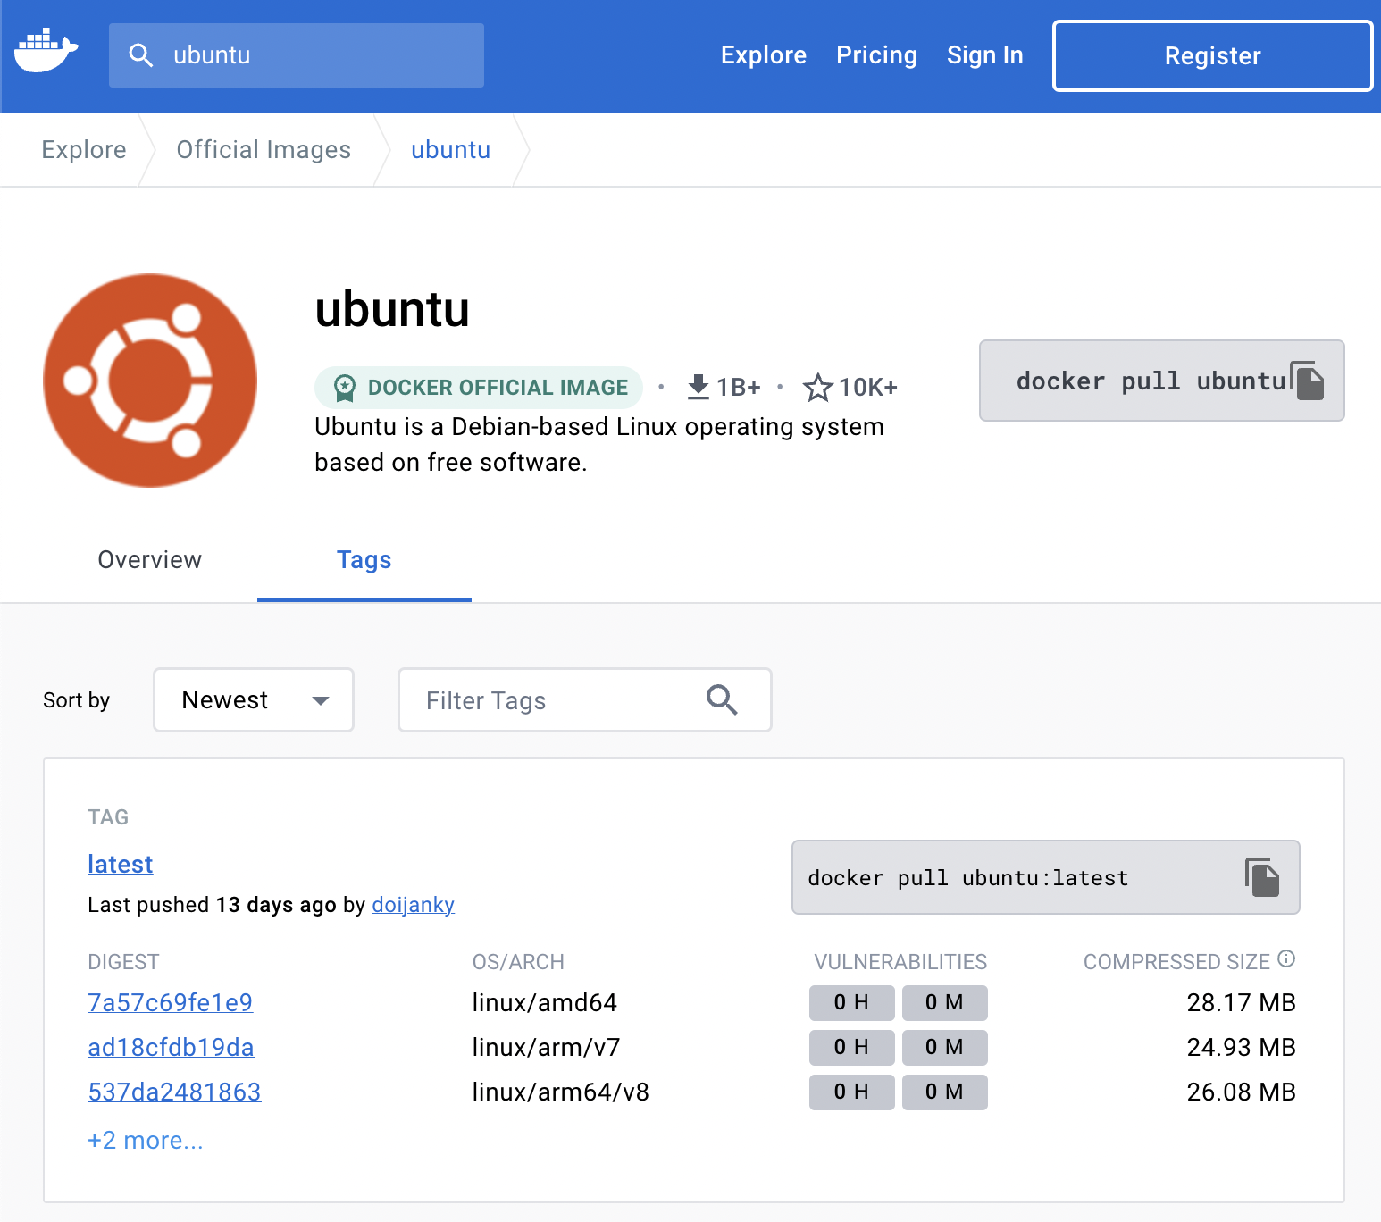Click the download icon next to 1B+
Screen dimensions: 1381x1222
(699, 387)
